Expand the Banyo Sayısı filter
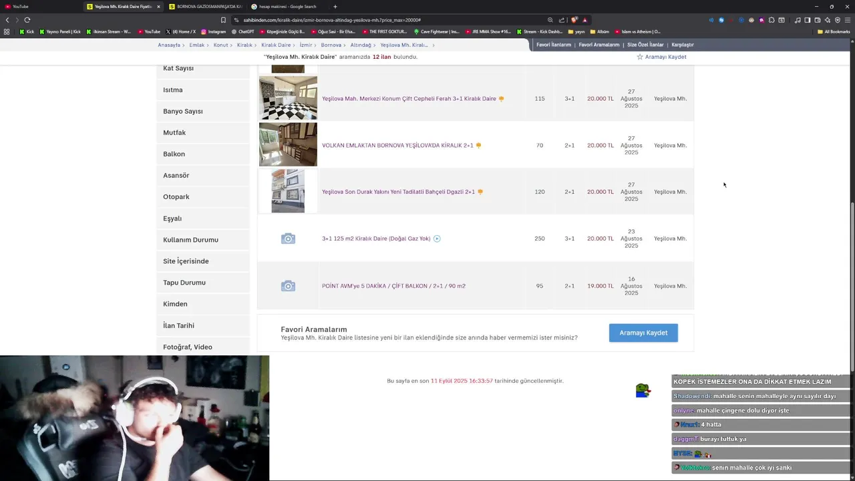The image size is (855, 481). click(x=203, y=111)
